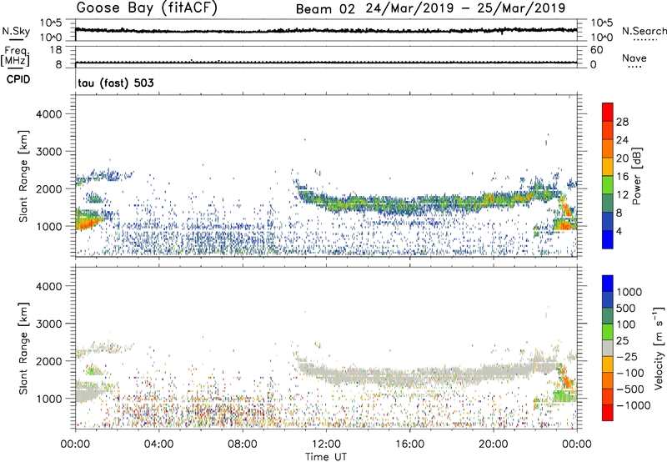This screenshot has width=667, height=462.
Task: Click the 3000 km tick of power panel
Action: pos(49,152)
